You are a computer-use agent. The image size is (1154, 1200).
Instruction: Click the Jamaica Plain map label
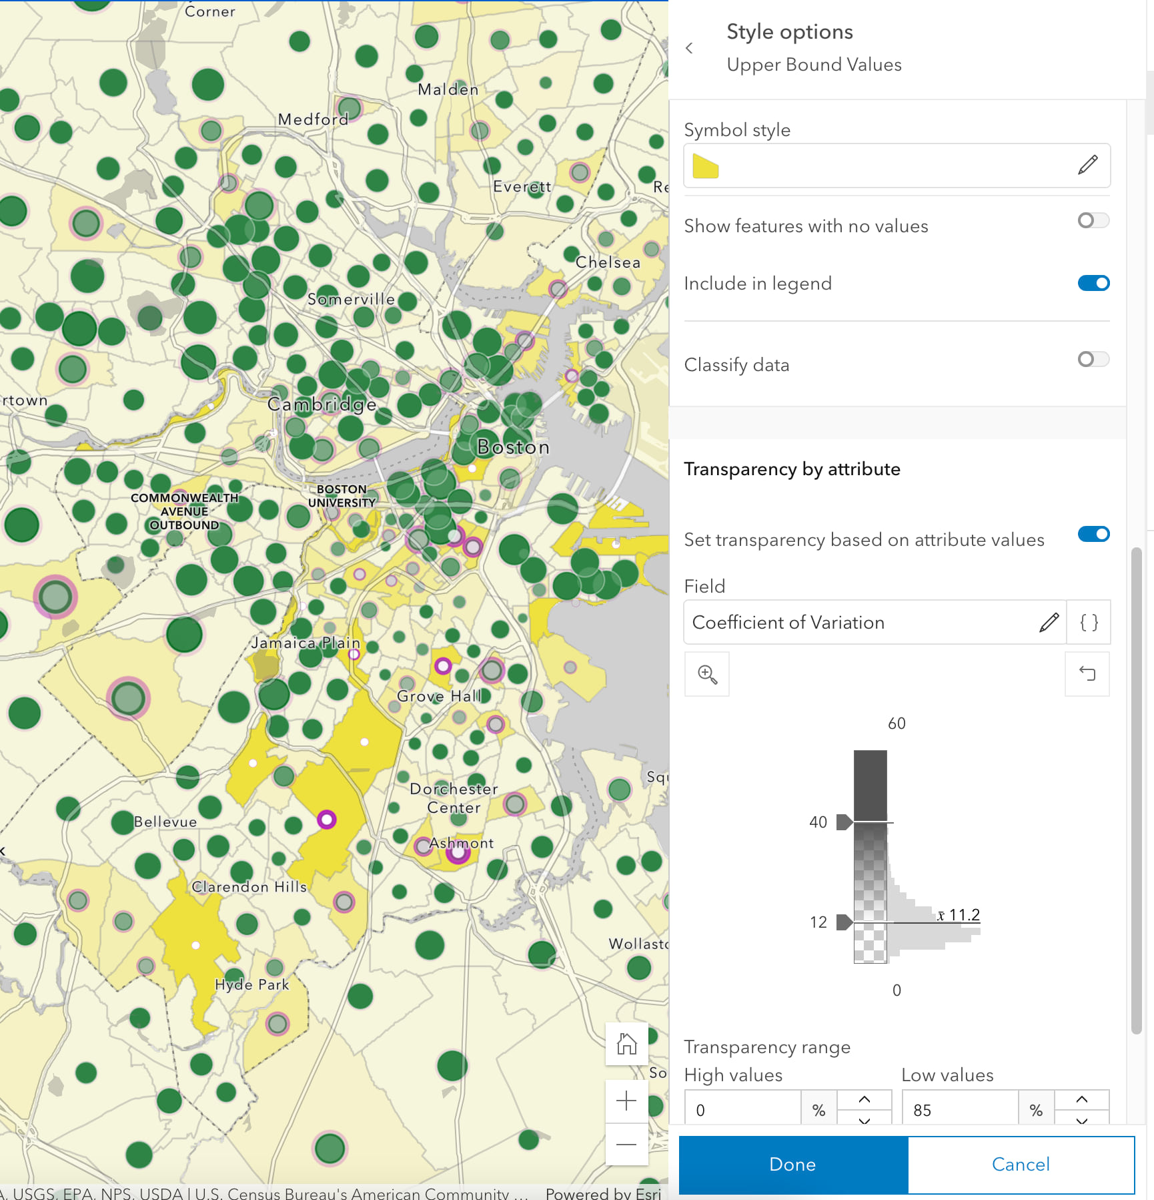pos(306,643)
